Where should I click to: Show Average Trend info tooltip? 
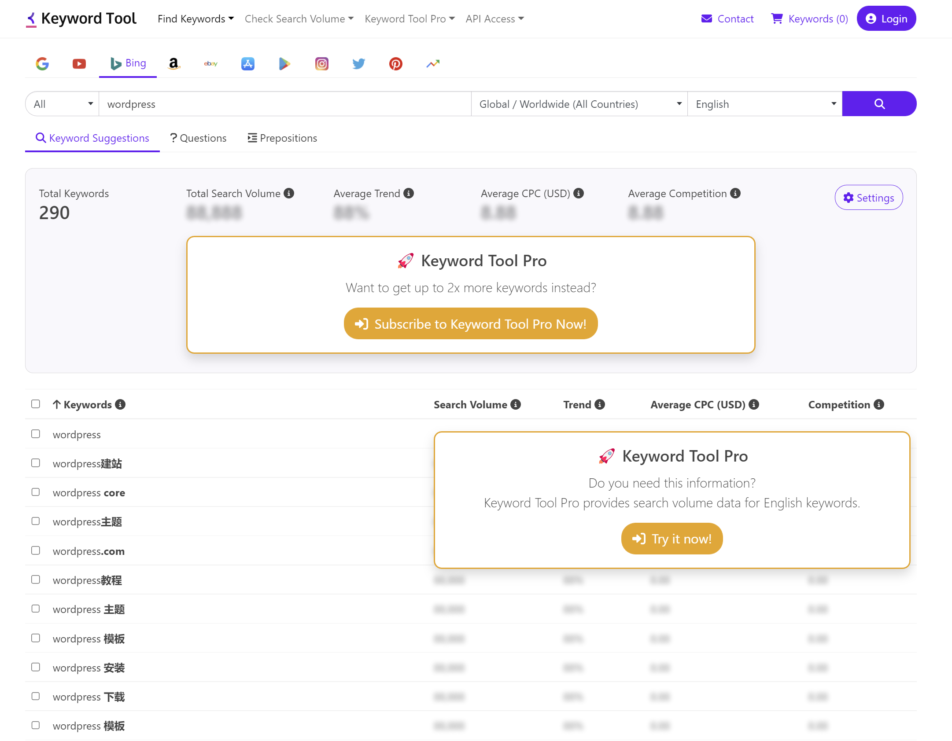(x=409, y=193)
